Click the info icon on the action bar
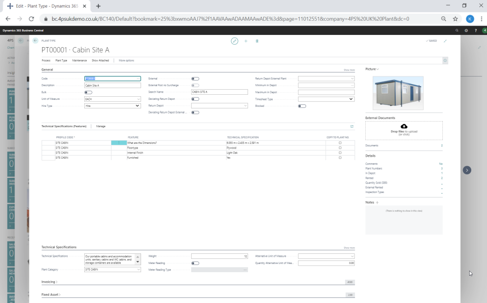Viewport: 487px width, 303px height. (445, 60)
